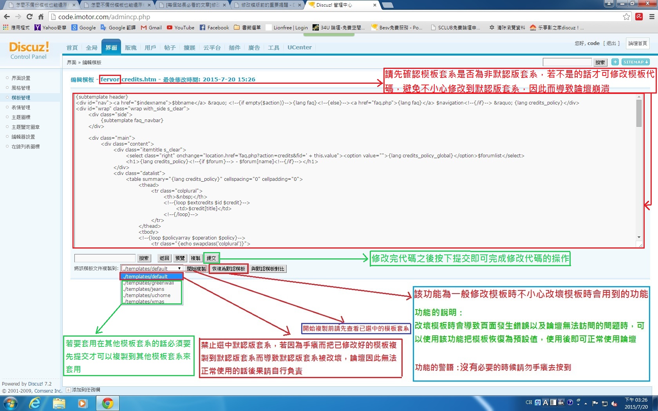Log out via the 退出 link
This screenshot has width=658, height=411.
tap(611, 43)
